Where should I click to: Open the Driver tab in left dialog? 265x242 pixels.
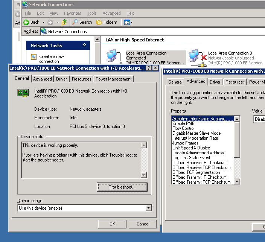tap(61, 79)
